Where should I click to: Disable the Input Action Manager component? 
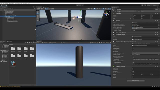(115, 33)
